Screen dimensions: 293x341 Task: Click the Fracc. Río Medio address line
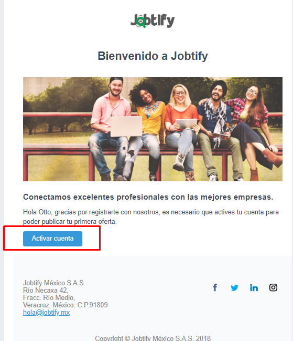(x=49, y=297)
